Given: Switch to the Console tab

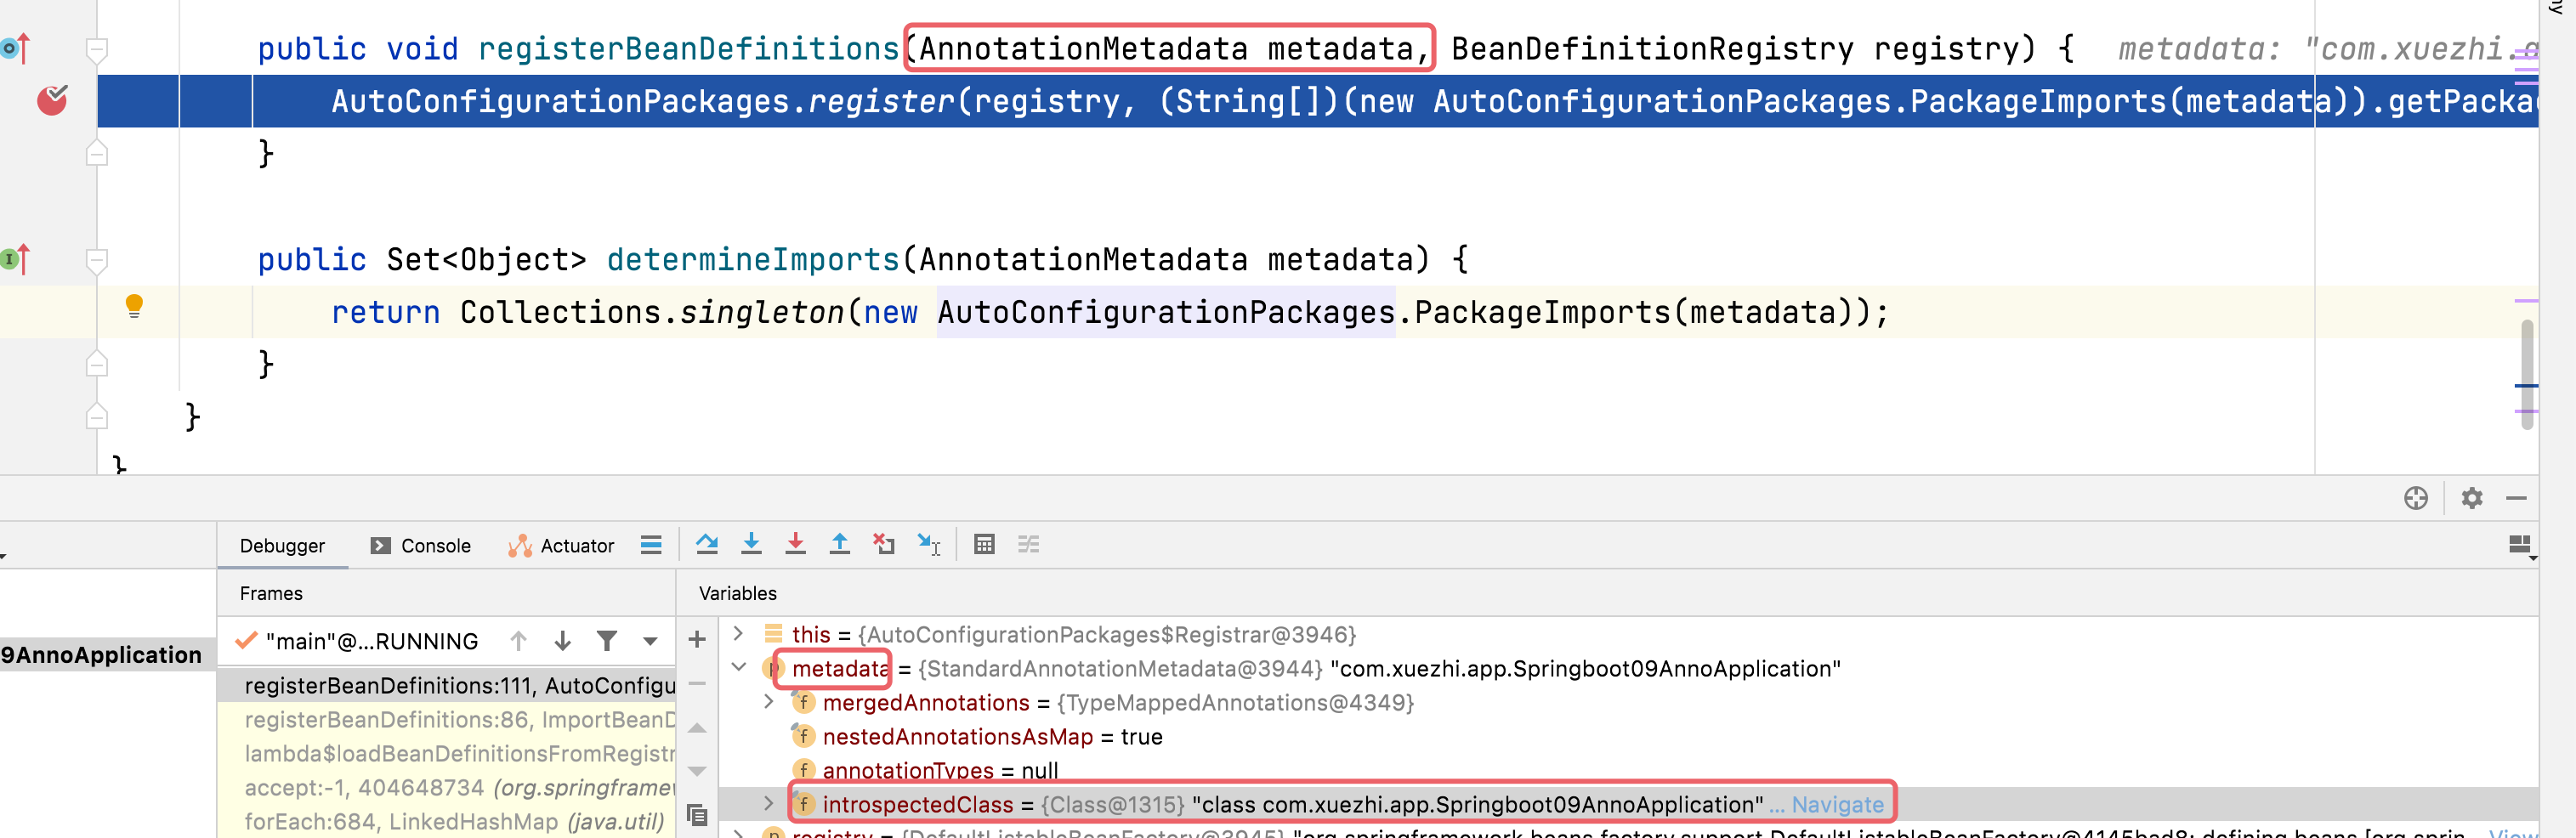Looking at the screenshot, I should [421, 546].
